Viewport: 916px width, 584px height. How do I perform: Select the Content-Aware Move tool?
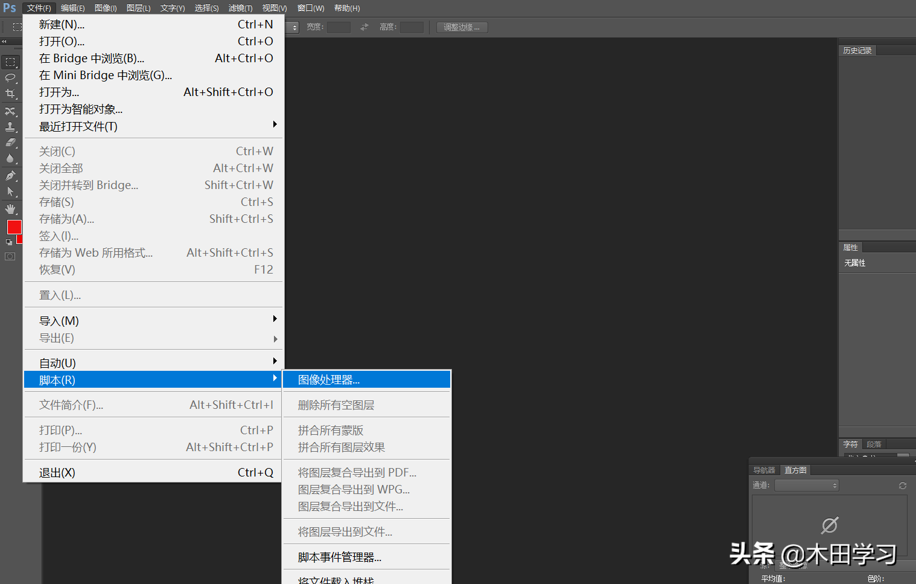coord(10,111)
